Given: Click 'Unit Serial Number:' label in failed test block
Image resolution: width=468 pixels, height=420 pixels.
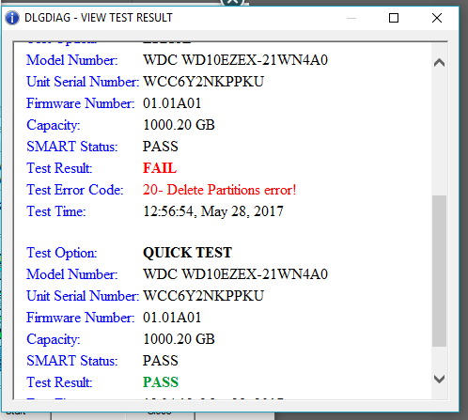Looking at the screenshot, I should coord(83,82).
